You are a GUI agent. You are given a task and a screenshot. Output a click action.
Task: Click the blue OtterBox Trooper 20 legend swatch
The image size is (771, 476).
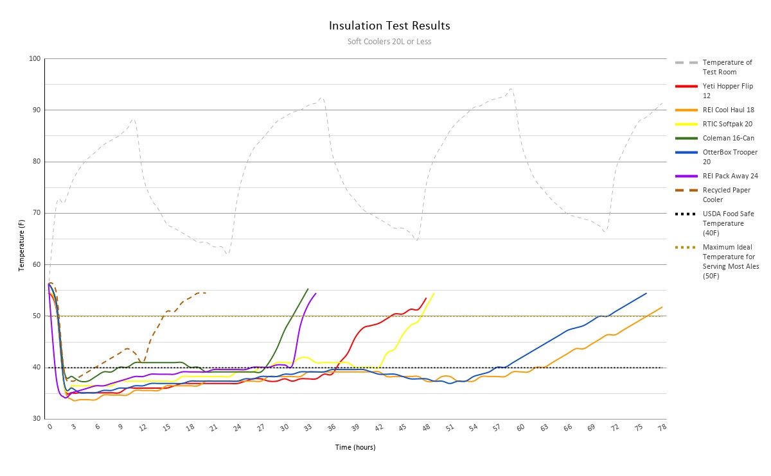tap(686, 153)
